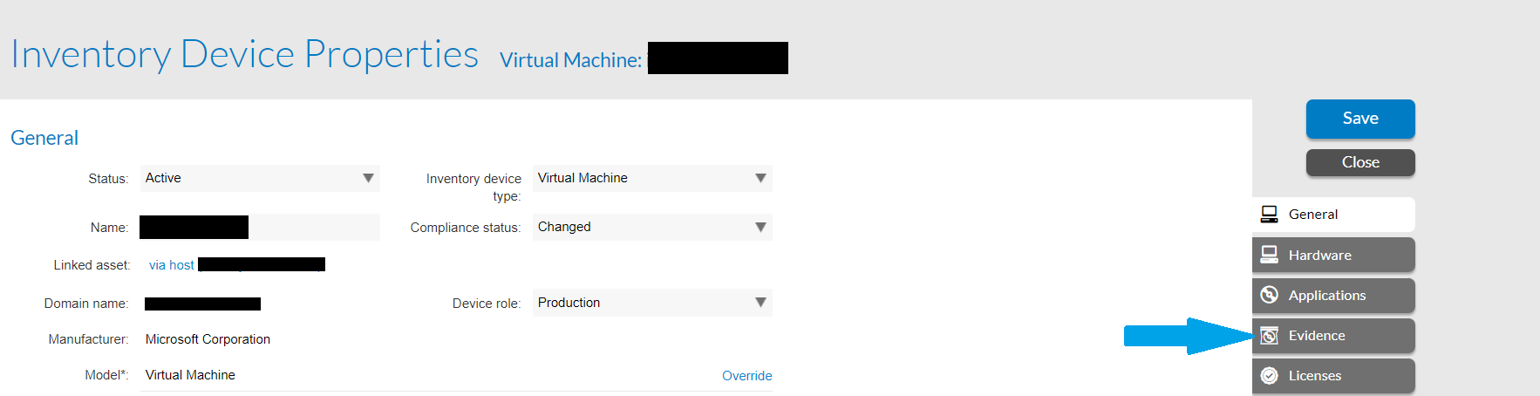1540x396 pixels.
Task: Click the General section heading
Action: coord(44,138)
